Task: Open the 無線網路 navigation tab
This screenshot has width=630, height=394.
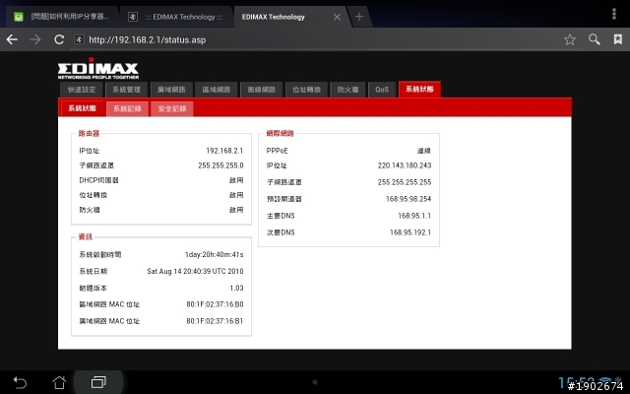Action: point(262,90)
